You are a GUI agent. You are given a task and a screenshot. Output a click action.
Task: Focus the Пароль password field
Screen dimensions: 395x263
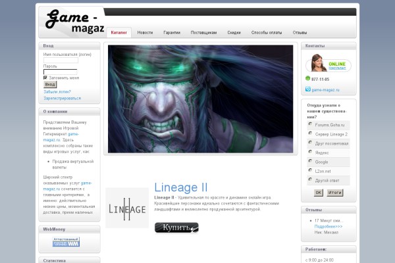point(60,72)
